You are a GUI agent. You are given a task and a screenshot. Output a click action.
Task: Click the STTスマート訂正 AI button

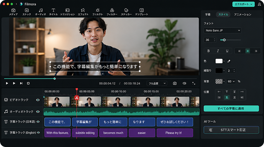tap(231, 130)
